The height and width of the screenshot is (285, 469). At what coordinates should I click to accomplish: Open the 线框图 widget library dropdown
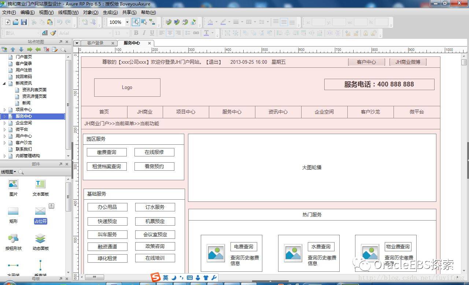click(x=8, y=172)
